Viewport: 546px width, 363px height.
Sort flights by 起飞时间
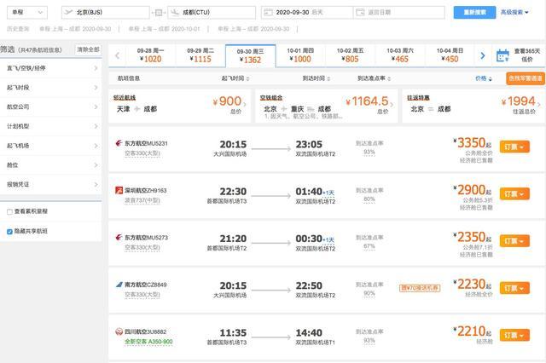coord(235,78)
